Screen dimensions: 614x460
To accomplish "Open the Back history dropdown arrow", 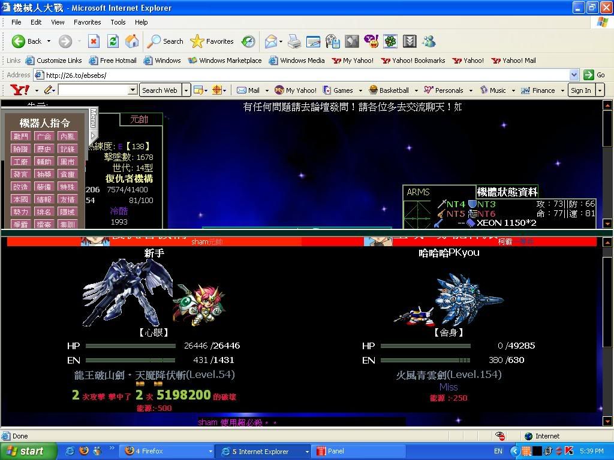I will click(49, 41).
